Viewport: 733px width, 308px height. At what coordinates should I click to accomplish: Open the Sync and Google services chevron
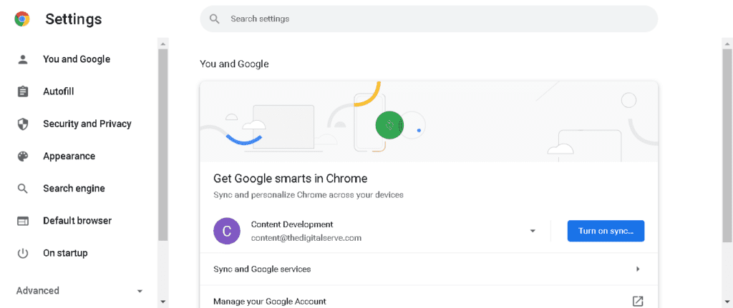point(638,269)
